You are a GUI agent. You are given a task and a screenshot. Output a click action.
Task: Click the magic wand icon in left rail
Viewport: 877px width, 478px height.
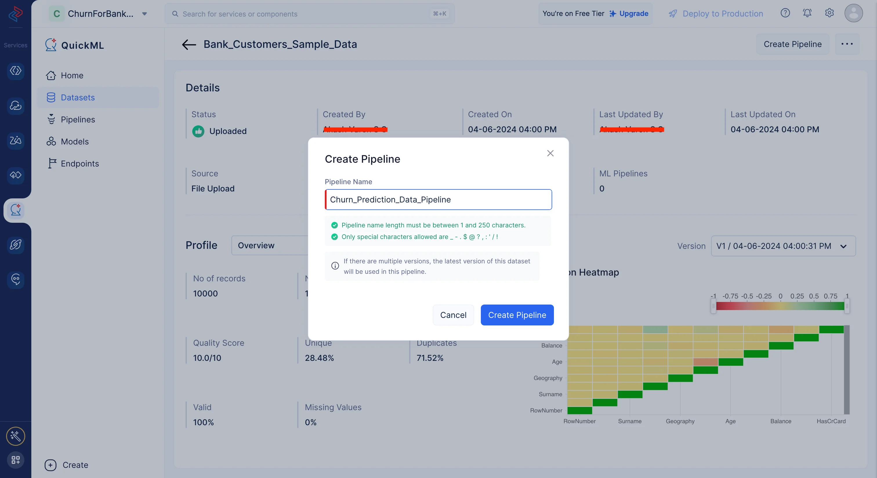pos(15,436)
